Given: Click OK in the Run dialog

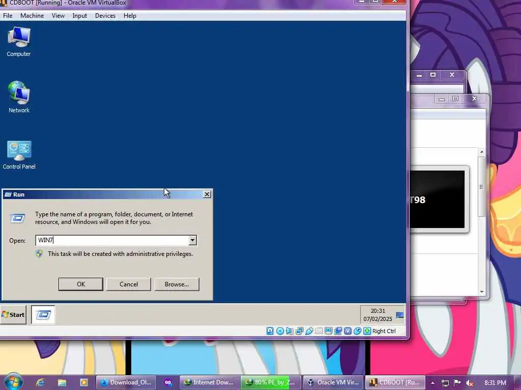Looking at the screenshot, I should click(x=81, y=284).
